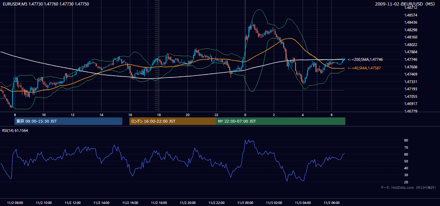Click the 11/3 04:00 time label
Viewport: 440px width, 206px height.
click(303, 203)
